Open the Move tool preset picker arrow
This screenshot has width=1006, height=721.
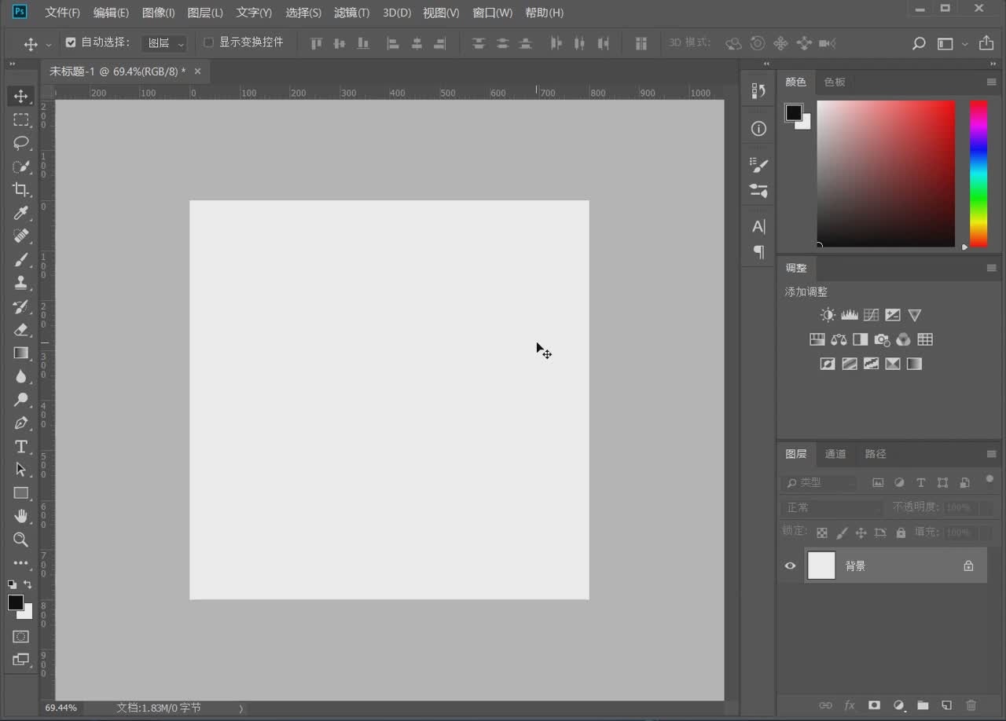click(x=49, y=44)
